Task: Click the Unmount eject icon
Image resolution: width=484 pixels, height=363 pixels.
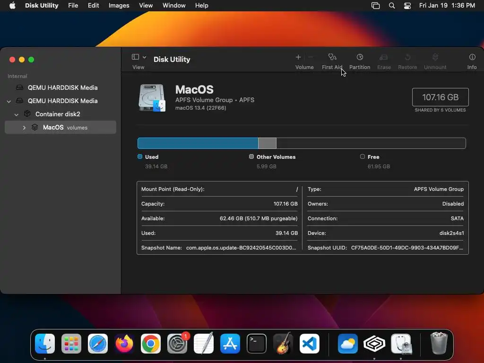Action: (435, 57)
